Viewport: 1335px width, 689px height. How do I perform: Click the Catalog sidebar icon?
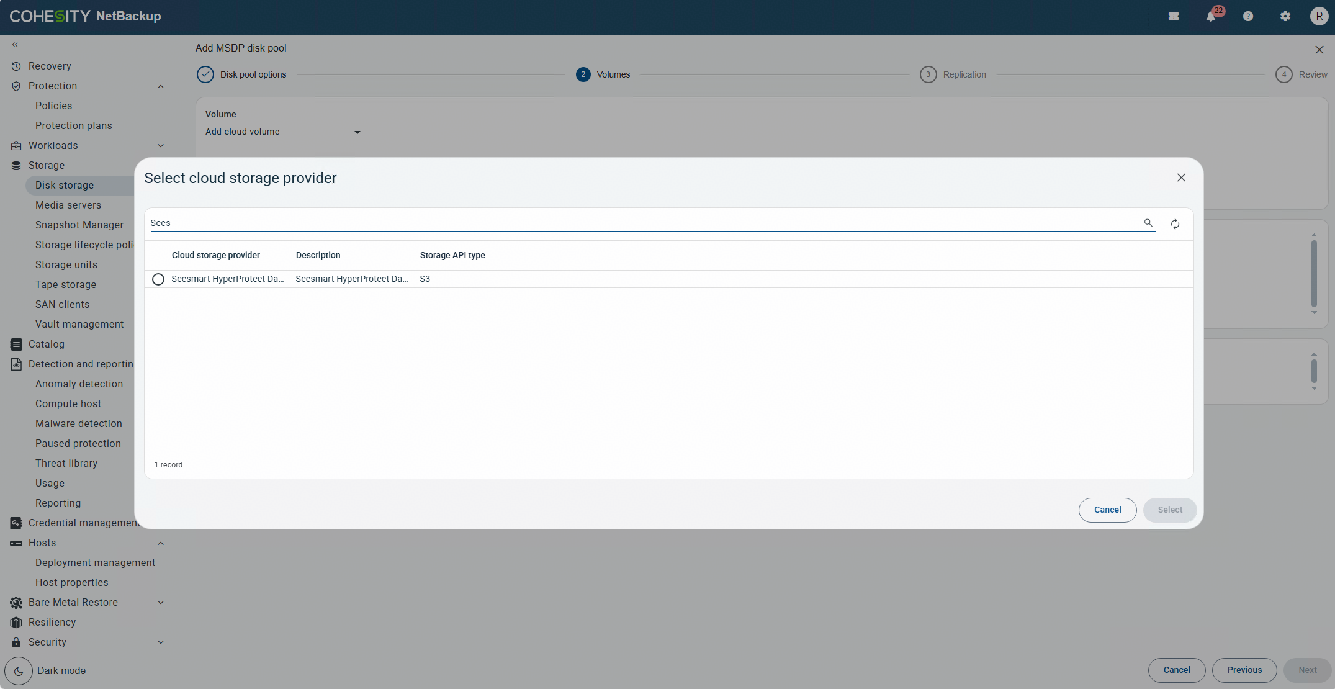click(16, 344)
